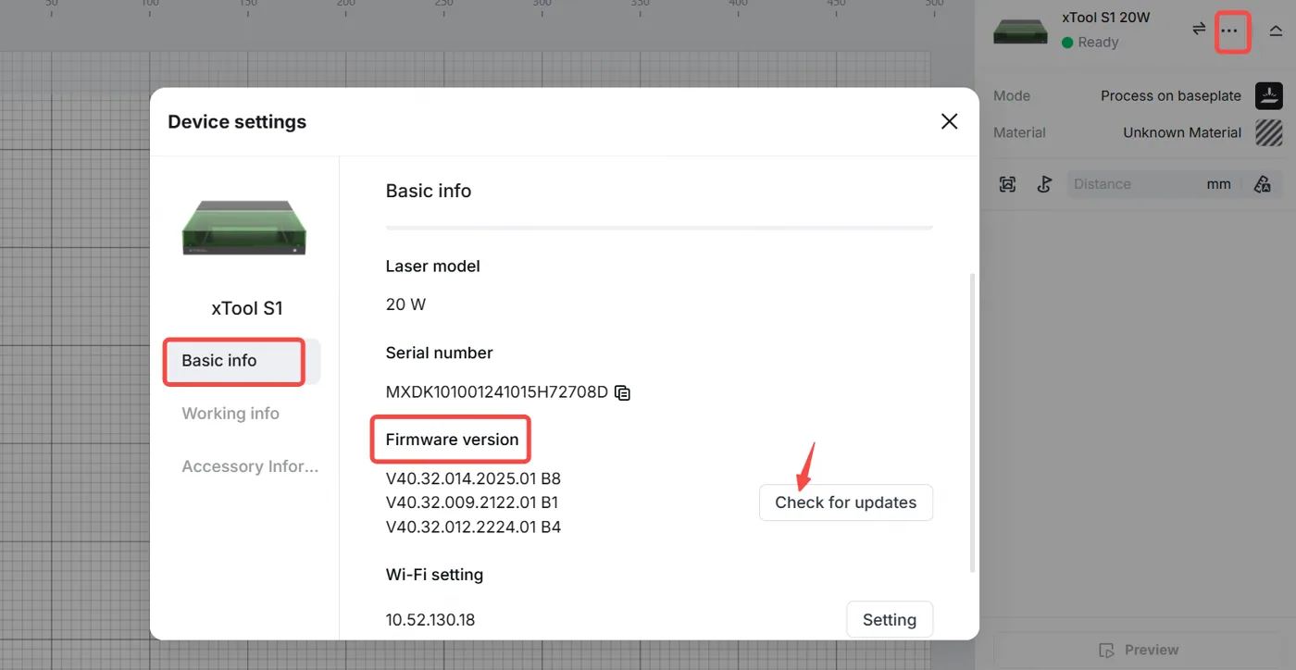
Task: Open the Wi-Fi Setting button
Action: click(x=890, y=620)
